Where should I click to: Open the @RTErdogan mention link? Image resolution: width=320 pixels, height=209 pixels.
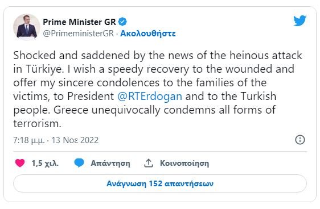point(150,96)
